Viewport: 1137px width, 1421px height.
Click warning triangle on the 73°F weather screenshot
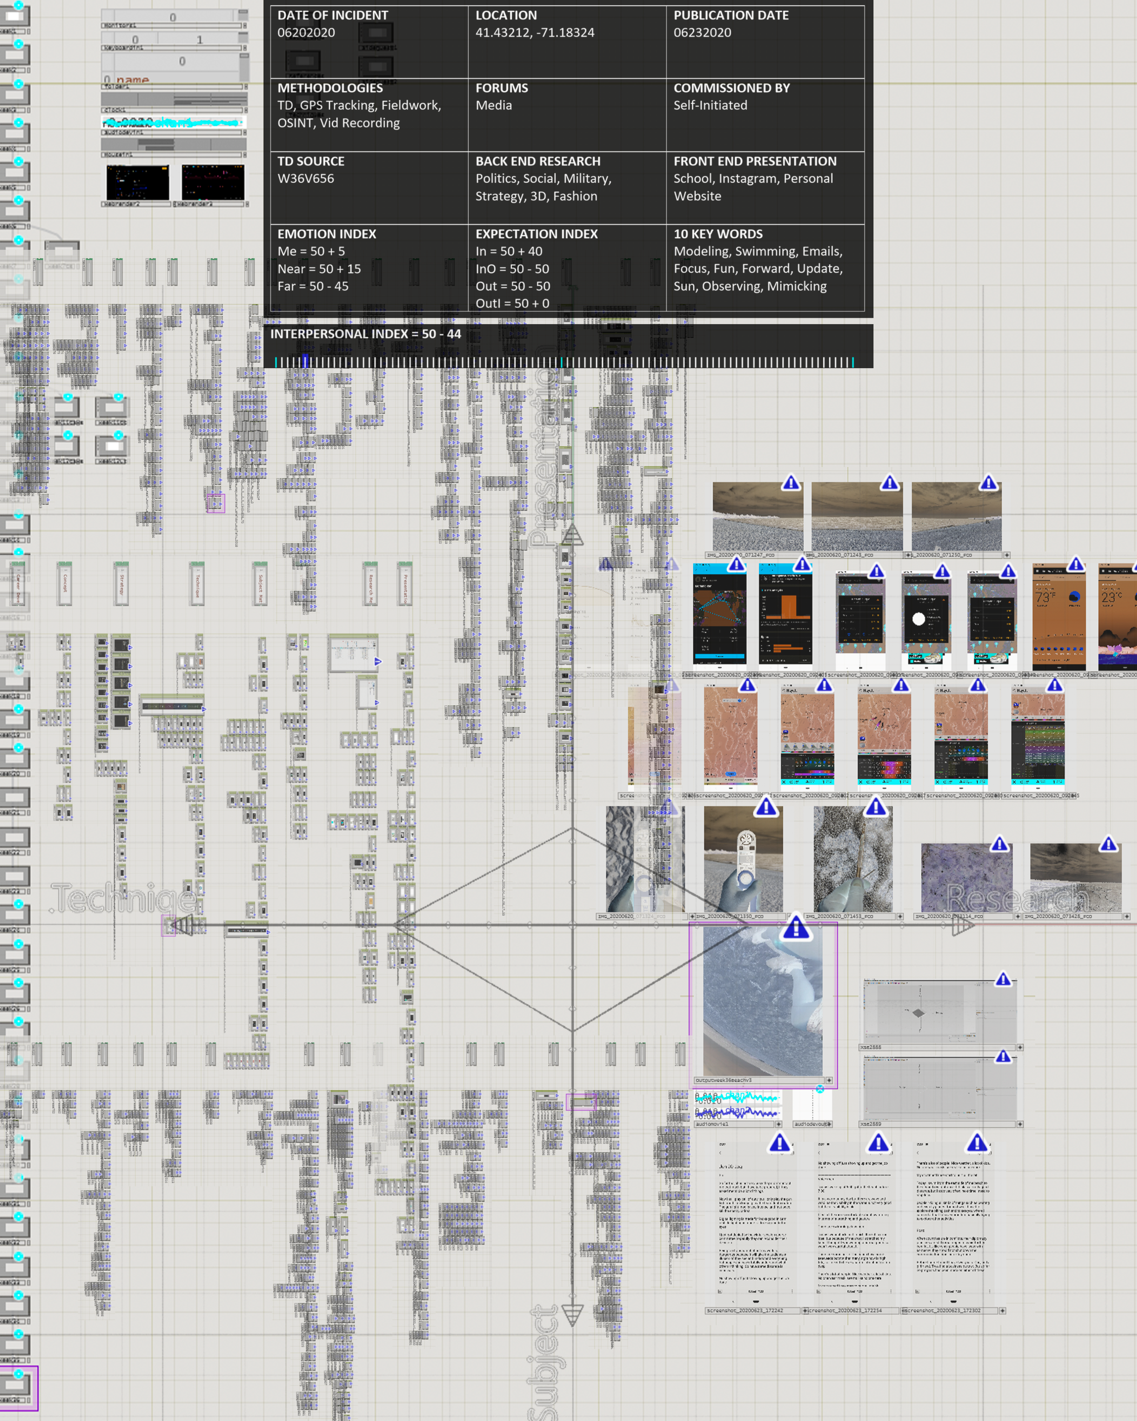coord(1076,564)
